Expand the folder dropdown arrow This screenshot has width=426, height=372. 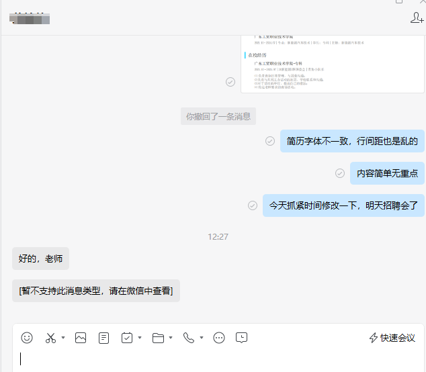pos(171,338)
